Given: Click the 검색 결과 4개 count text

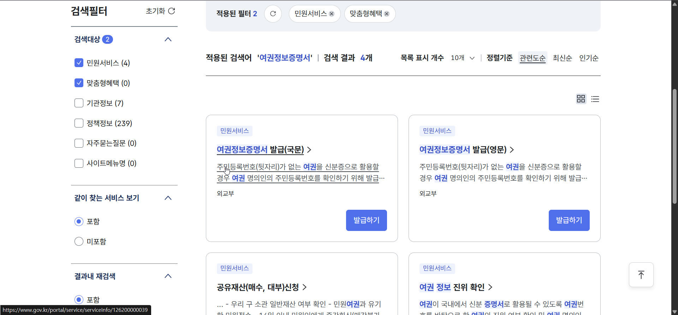Looking at the screenshot, I should point(348,58).
